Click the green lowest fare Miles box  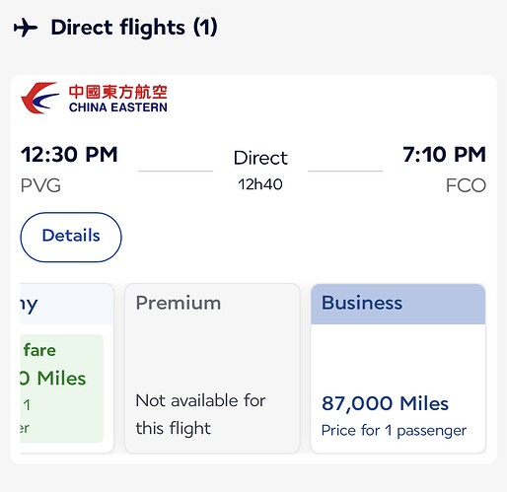pos(61,388)
